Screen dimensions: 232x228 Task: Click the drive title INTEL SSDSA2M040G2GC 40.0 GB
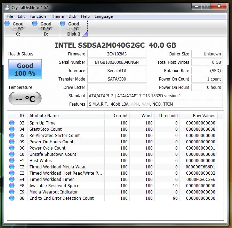115,45
